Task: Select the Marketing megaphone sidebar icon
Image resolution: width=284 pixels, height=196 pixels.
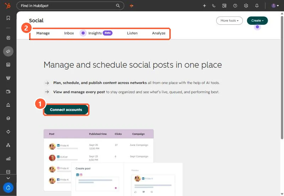Action: pos(8,51)
